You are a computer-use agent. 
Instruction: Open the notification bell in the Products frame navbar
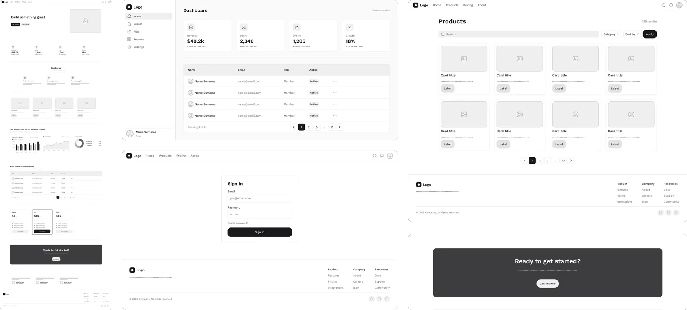[671, 5]
